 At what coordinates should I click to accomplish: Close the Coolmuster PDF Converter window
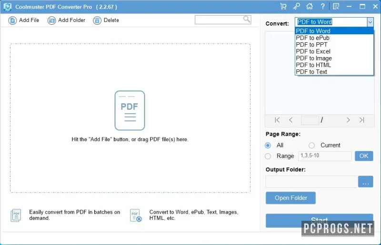point(375,6)
